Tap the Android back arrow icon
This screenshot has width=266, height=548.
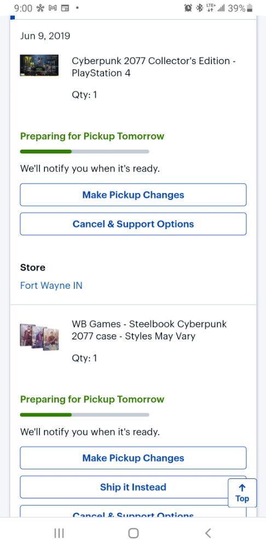[x=207, y=533]
